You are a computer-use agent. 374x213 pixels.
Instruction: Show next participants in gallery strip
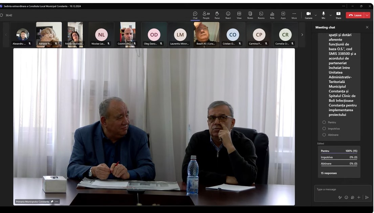click(x=302, y=35)
